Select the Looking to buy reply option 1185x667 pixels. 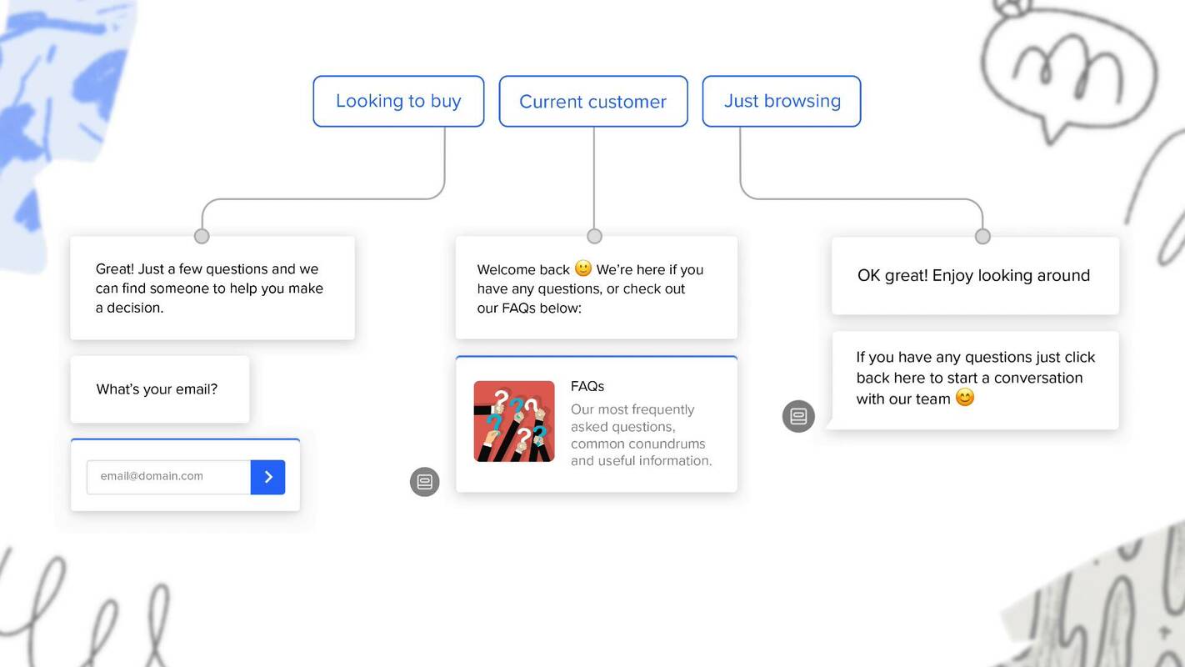[398, 101]
